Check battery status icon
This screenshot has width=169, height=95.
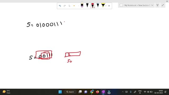tap(151, 92)
